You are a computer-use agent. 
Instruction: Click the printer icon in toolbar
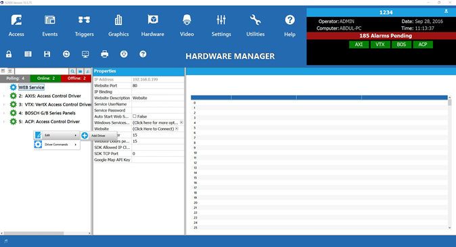[x=104, y=54]
